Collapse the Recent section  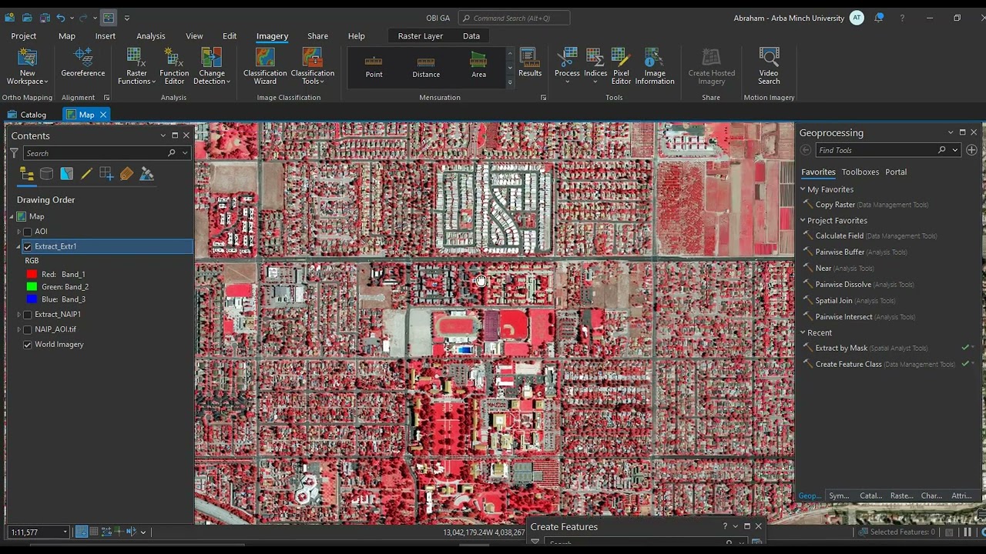[x=803, y=333]
